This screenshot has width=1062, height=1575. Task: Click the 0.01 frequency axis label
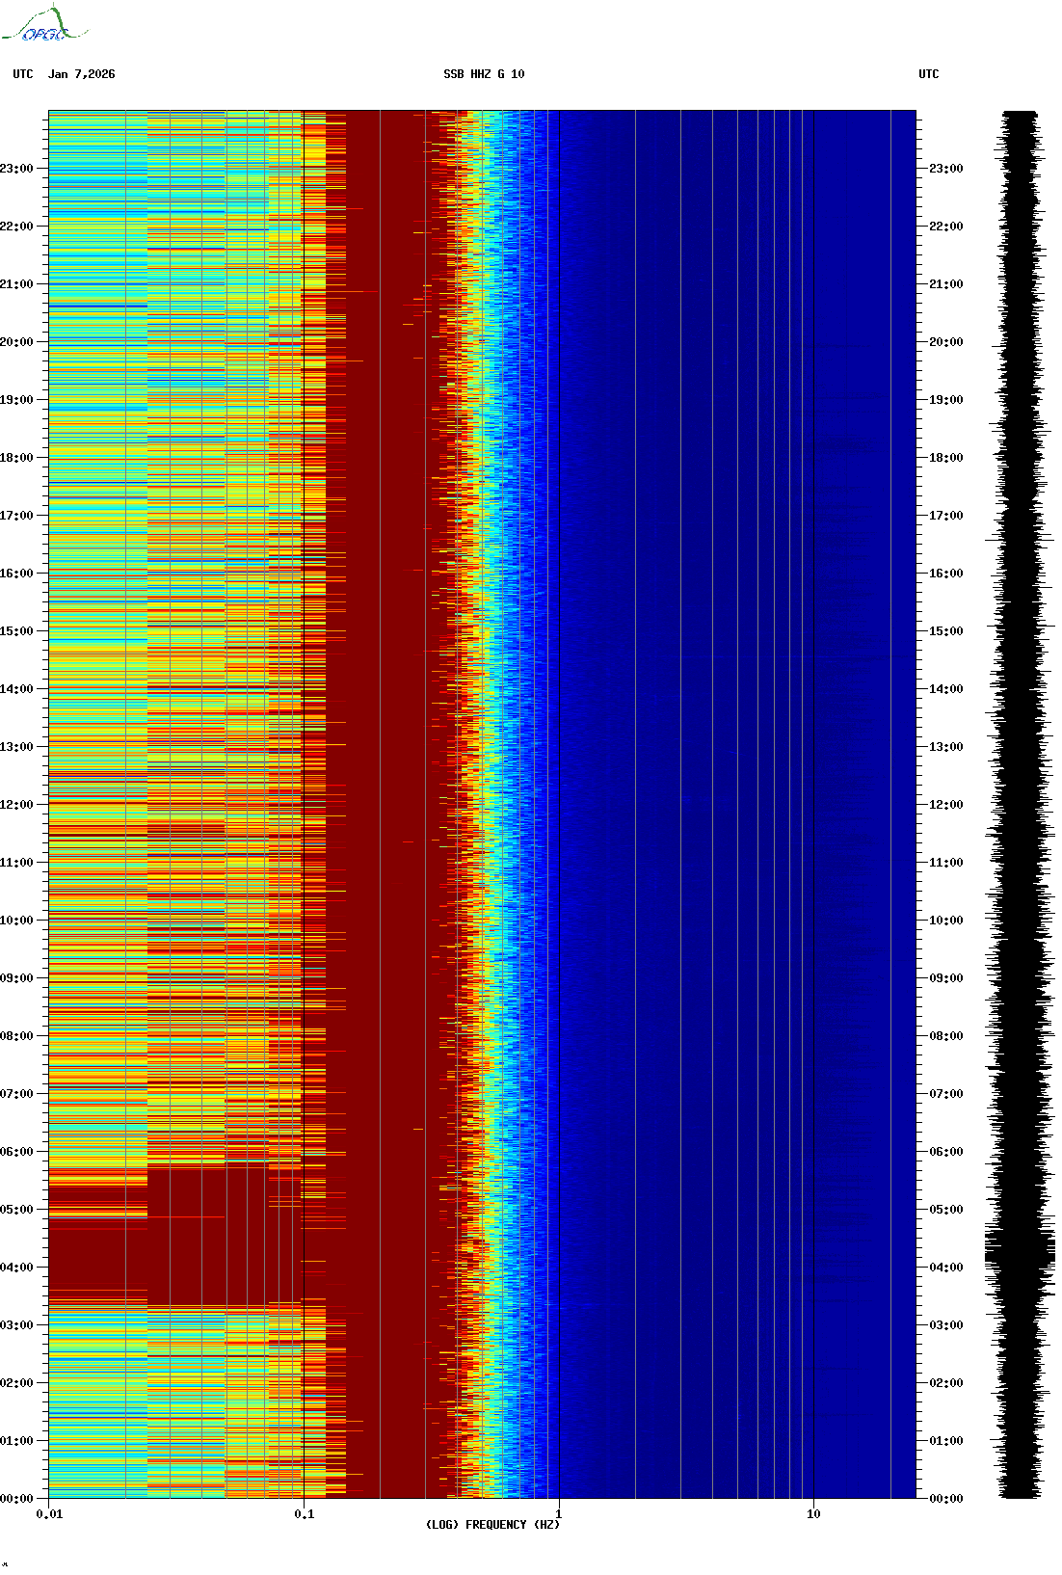coord(49,1514)
